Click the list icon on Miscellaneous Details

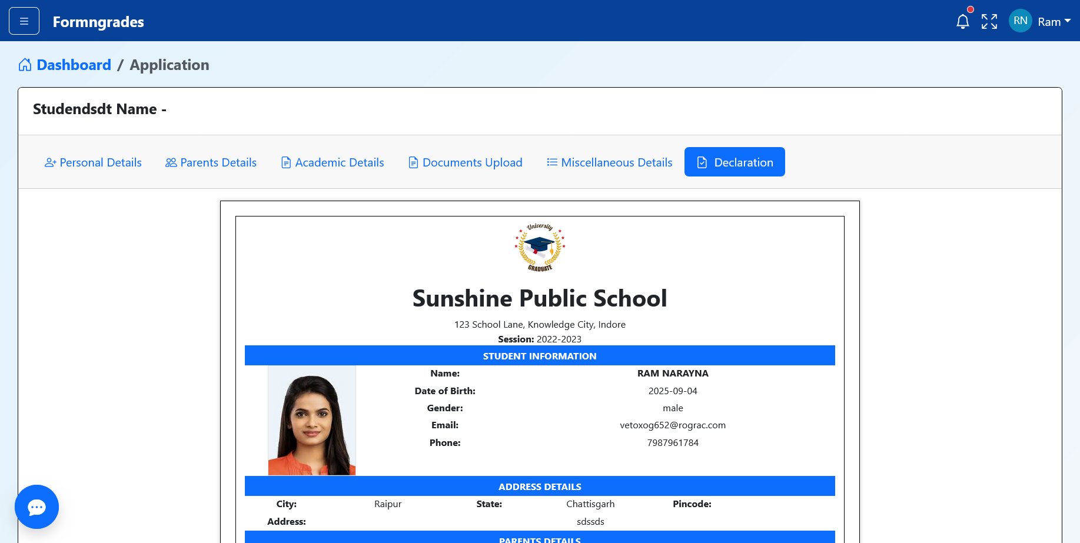551,162
